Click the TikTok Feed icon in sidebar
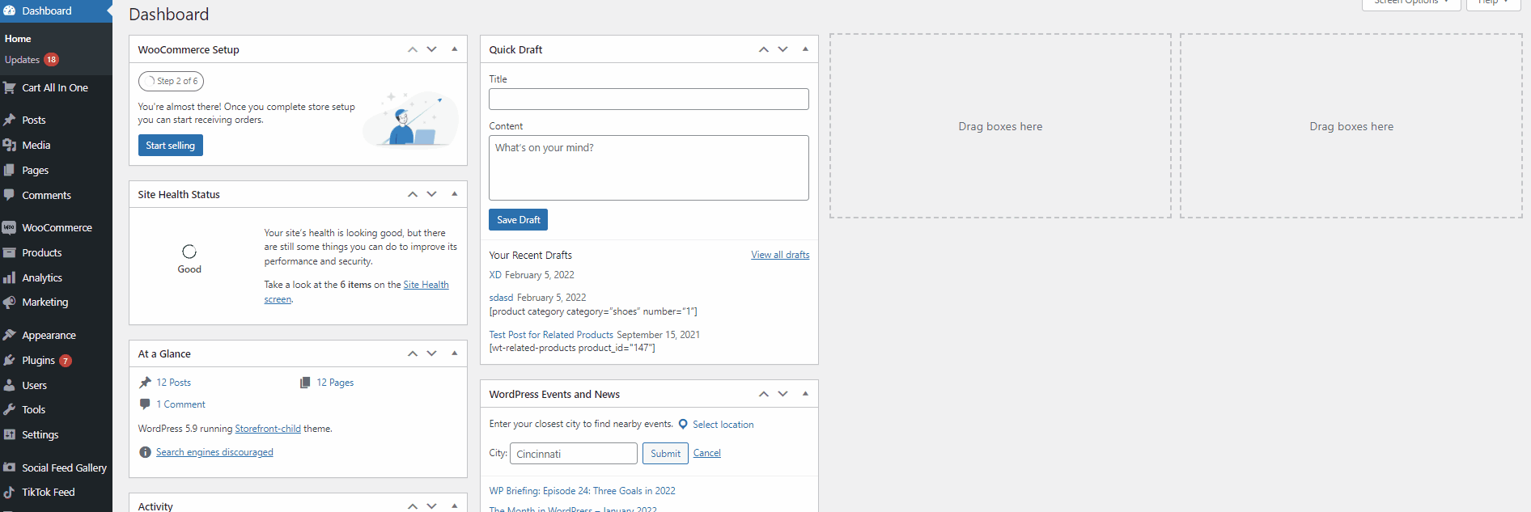This screenshot has width=1531, height=512. [10, 492]
